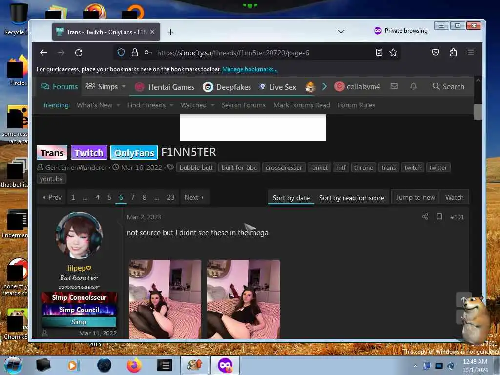The image size is (500, 375).
Task: Open the list all tabs chevron
Action: (x=341, y=31)
